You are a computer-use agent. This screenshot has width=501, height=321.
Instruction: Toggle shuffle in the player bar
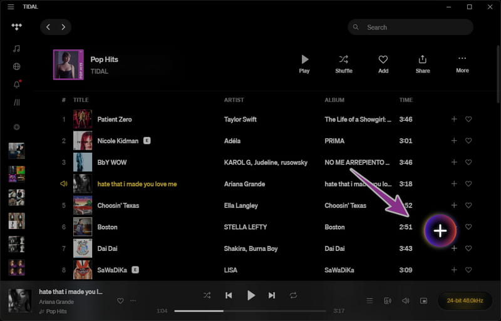(207, 295)
